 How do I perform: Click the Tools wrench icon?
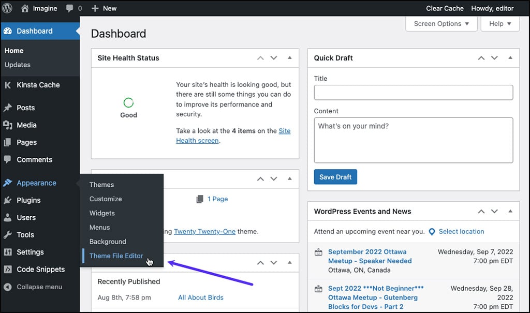point(8,235)
